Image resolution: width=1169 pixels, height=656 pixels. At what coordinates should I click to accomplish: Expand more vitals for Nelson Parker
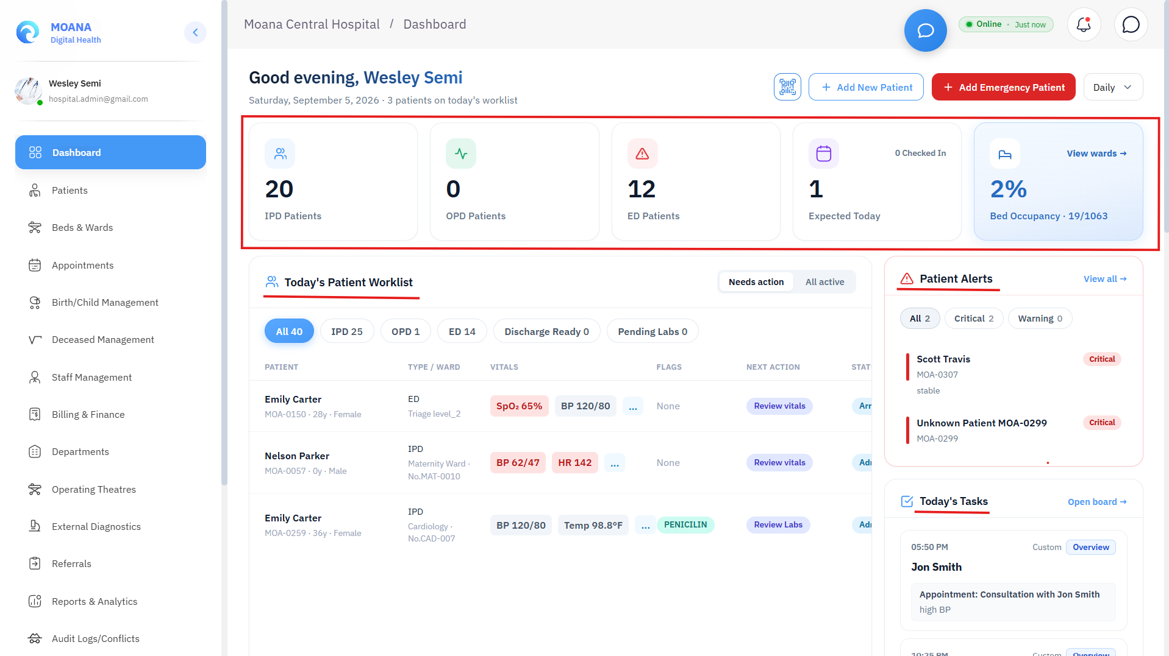click(x=614, y=463)
